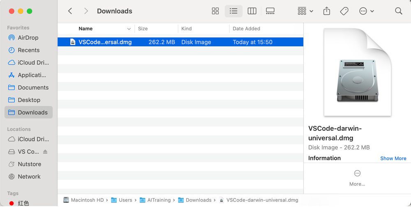Viewport: 411px width, 207px height.
Task: Select the VSCode dmg file row
Action: pos(180,42)
